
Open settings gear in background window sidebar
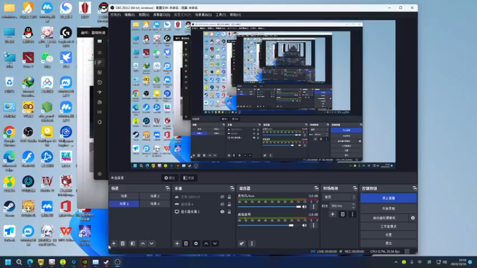[x=100, y=174]
